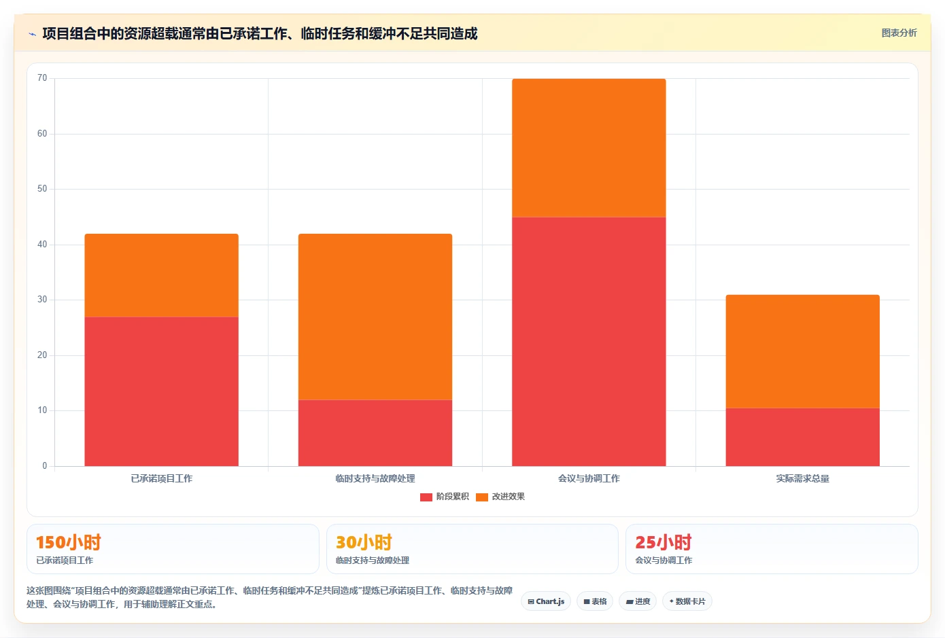Click the orange segment of 会议与协调工作 bar
This screenshot has height=638, width=945.
[x=589, y=148]
